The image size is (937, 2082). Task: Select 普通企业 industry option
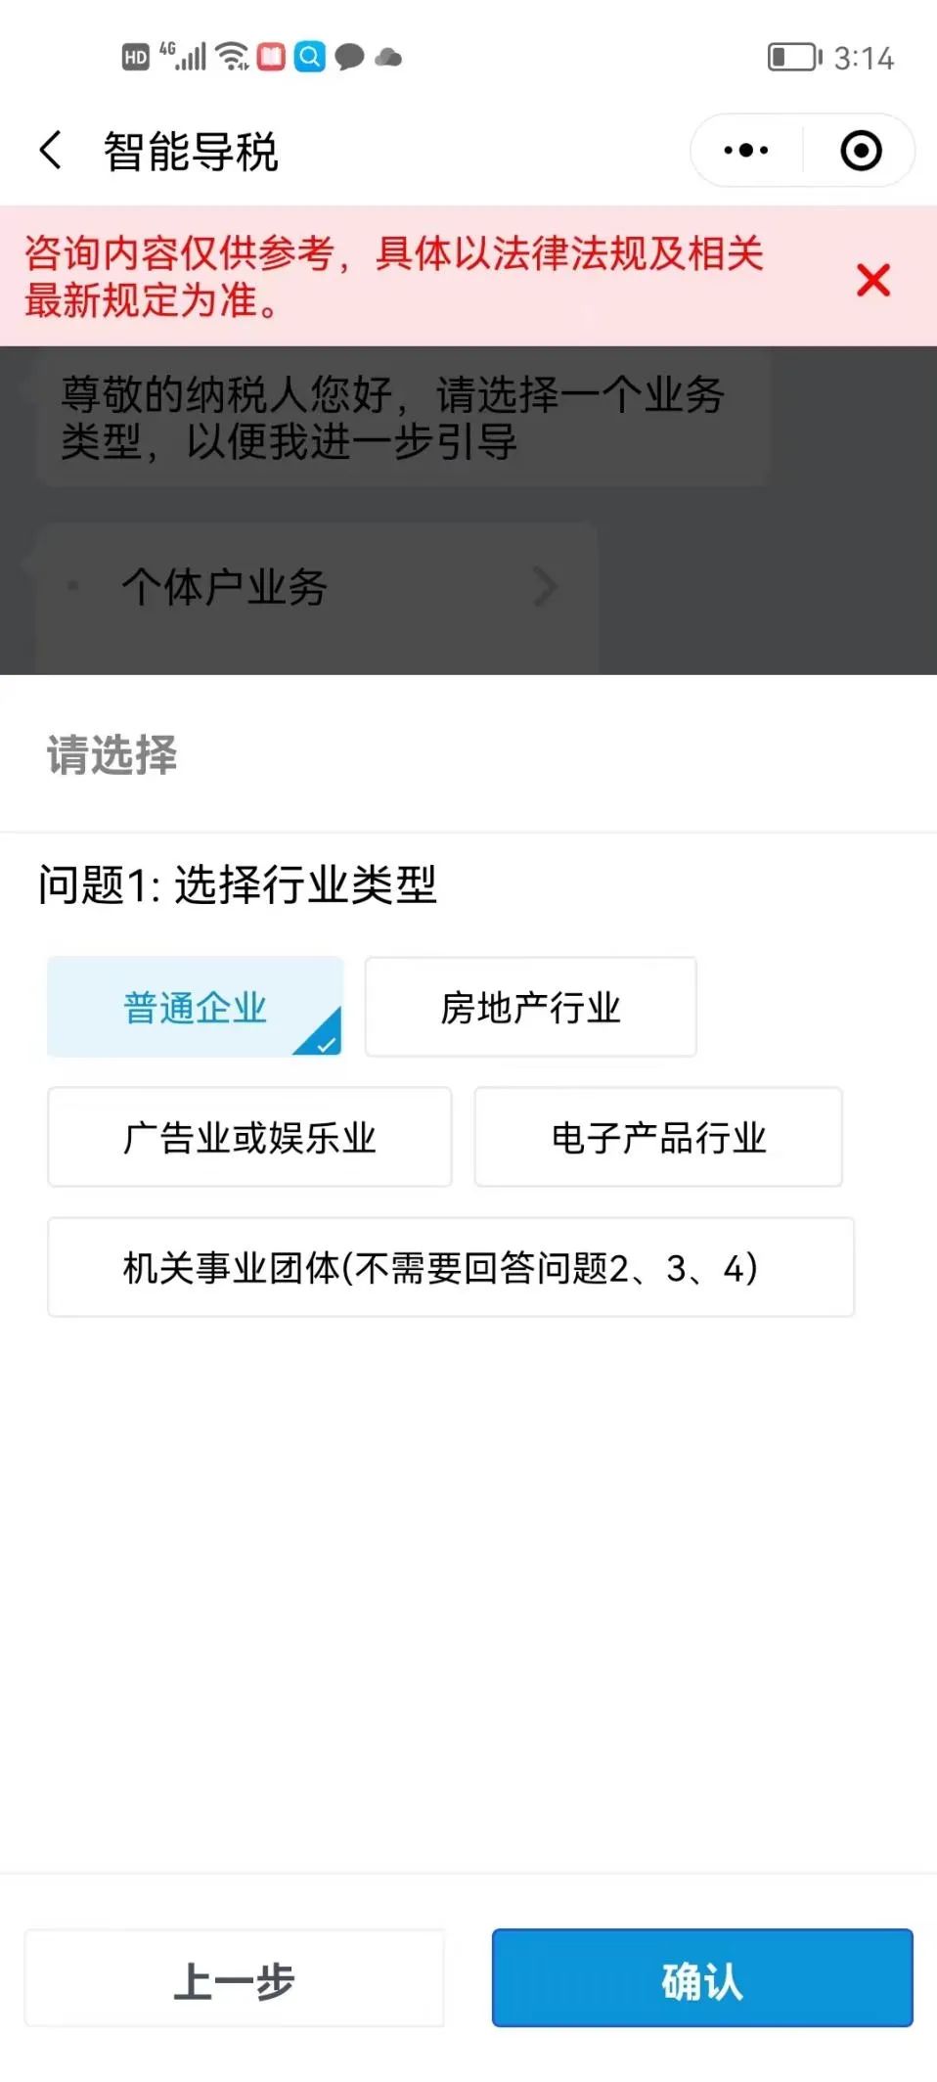196,1007
